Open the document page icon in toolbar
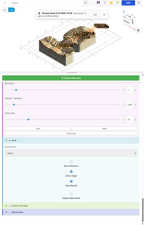The image size is (144, 225). 105,3
